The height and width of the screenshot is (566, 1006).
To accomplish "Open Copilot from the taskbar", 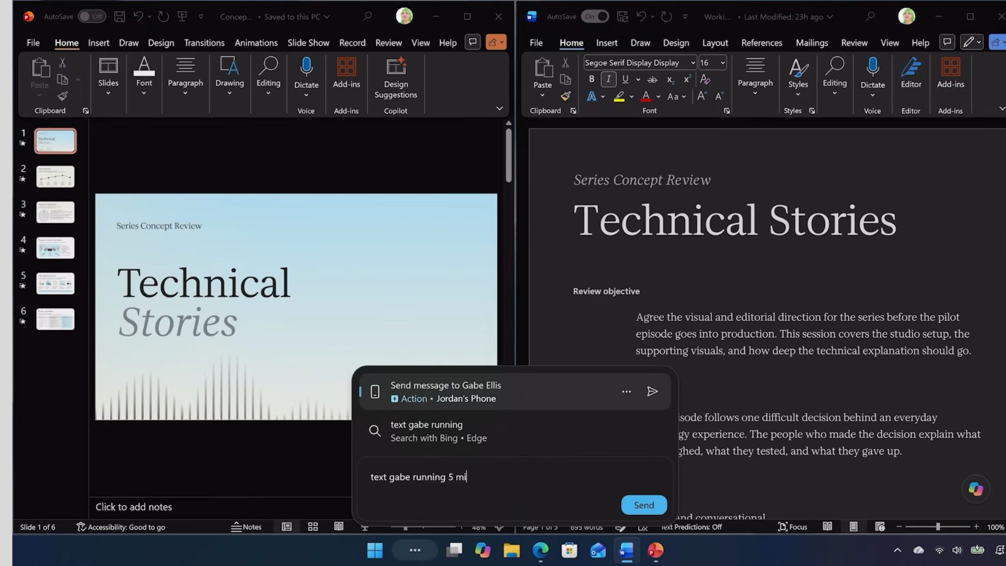I will (483, 550).
